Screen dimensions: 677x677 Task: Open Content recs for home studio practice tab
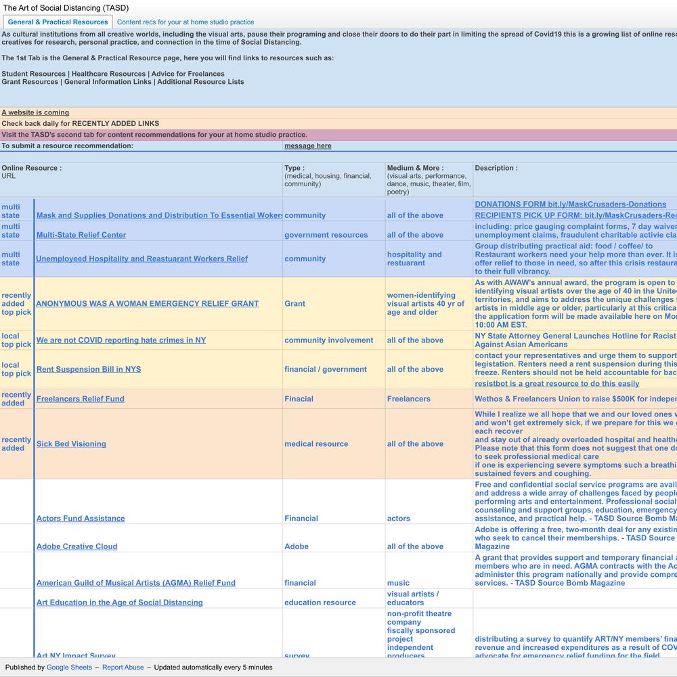click(185, 22)
